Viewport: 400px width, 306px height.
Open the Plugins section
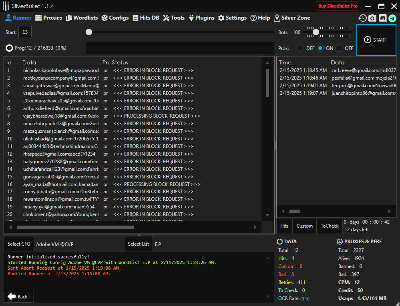pyautogui.click(x=201, y=18)
